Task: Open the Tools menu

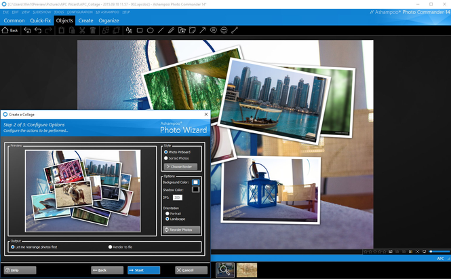Action: pos(59,12)
